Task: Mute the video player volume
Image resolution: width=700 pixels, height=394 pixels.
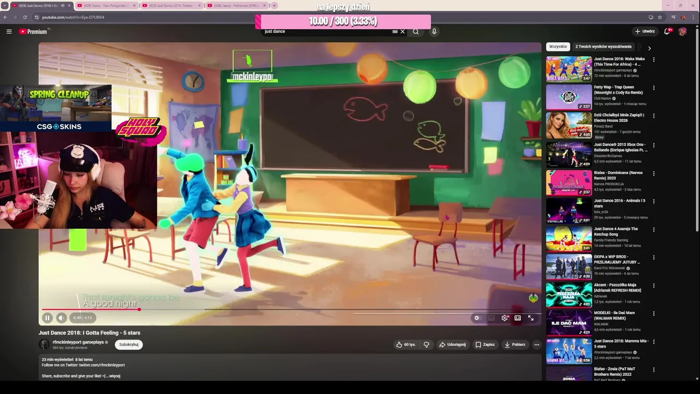Action: tap(61, 318)
